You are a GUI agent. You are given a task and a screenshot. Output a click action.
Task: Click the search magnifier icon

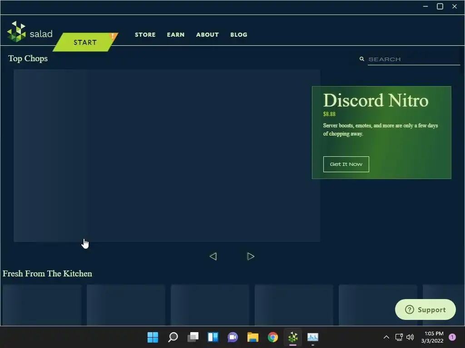coord(362,59)
